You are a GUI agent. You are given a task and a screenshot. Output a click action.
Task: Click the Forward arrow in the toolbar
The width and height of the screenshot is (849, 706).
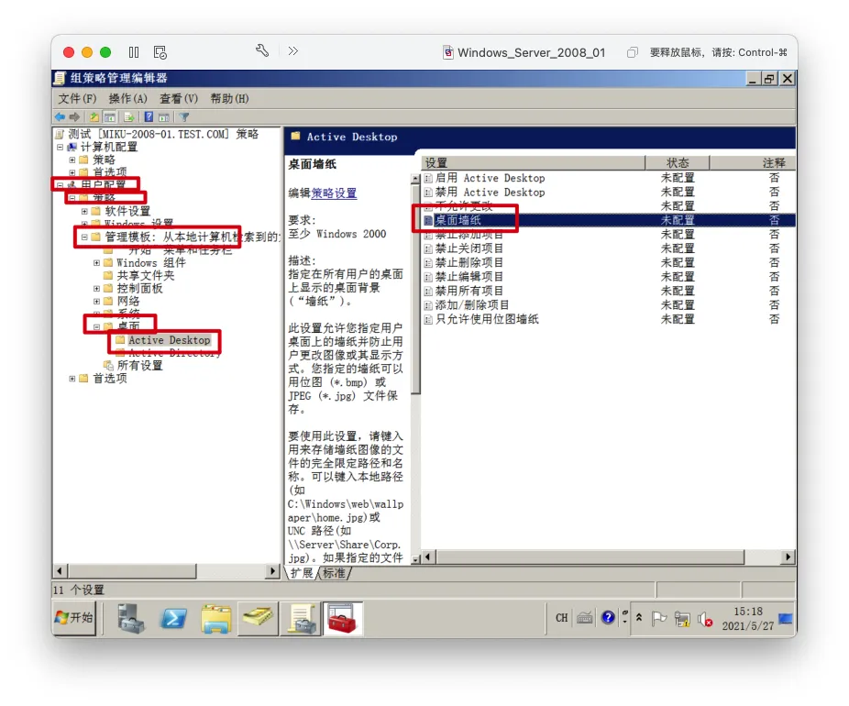(x=74, y=117)
